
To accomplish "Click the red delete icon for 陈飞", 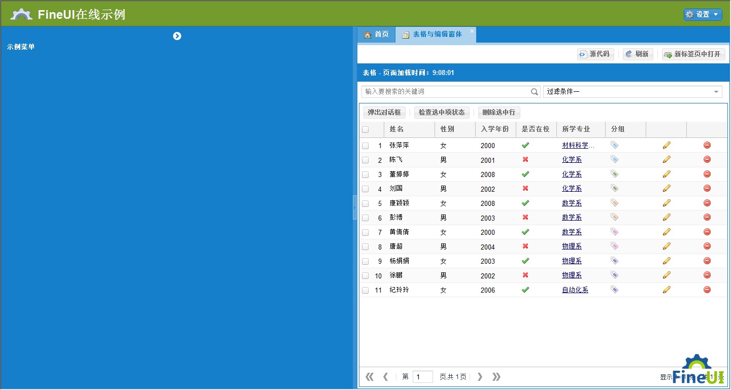I will (x=707, y=160).
